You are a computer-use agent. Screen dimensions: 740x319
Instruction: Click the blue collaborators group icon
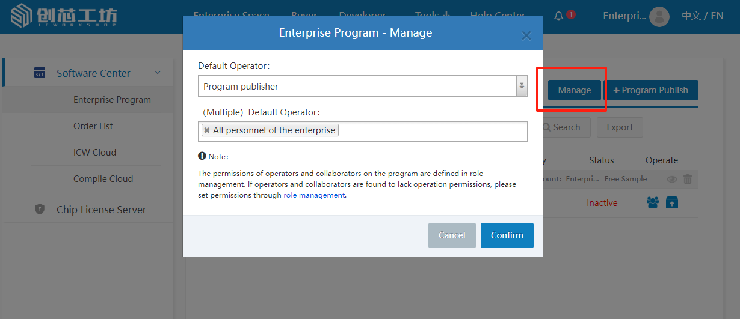[653, 202]
